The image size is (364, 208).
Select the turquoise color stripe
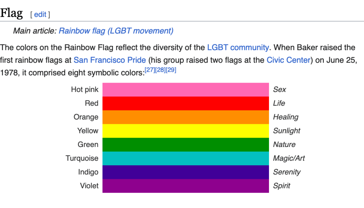185,158
